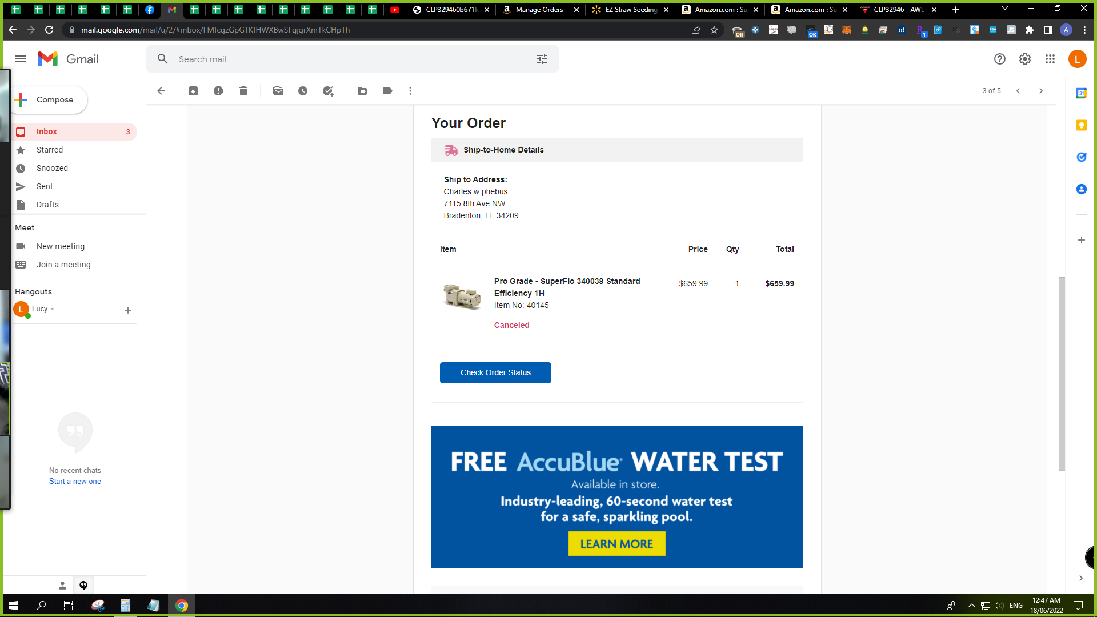Screen dimensions: 1097x617
Task: Click the Hangouts contacts icon
Action: 62,585
